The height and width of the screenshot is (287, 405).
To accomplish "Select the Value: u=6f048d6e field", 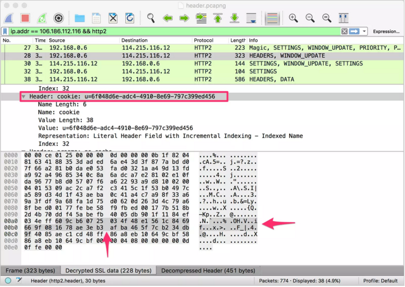I will (x=115, y=128).
